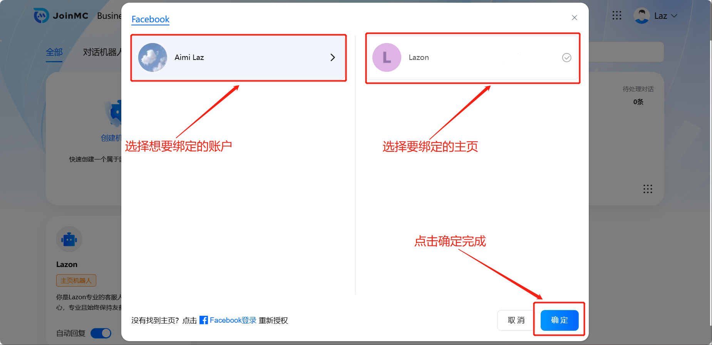Click the 主页机器人 tag on Lazon card
Viewport: 712px width, 345px height.
[x=76, y=280]
